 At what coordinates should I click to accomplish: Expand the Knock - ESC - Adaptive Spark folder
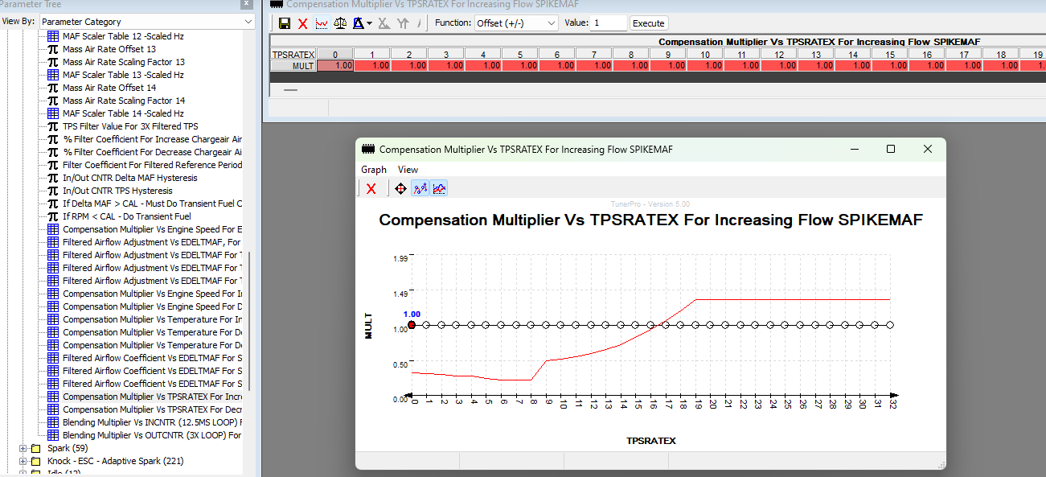coord(23,461)
